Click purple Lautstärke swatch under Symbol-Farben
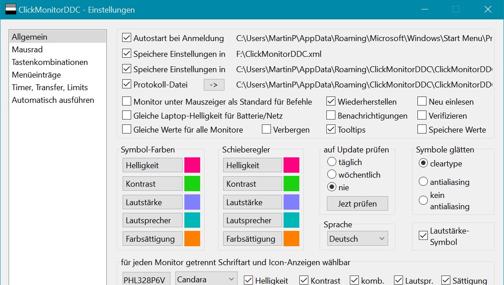 [x=192, y=202]
